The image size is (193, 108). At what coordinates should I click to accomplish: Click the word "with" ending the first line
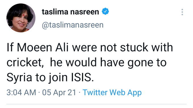click(162, 47)
